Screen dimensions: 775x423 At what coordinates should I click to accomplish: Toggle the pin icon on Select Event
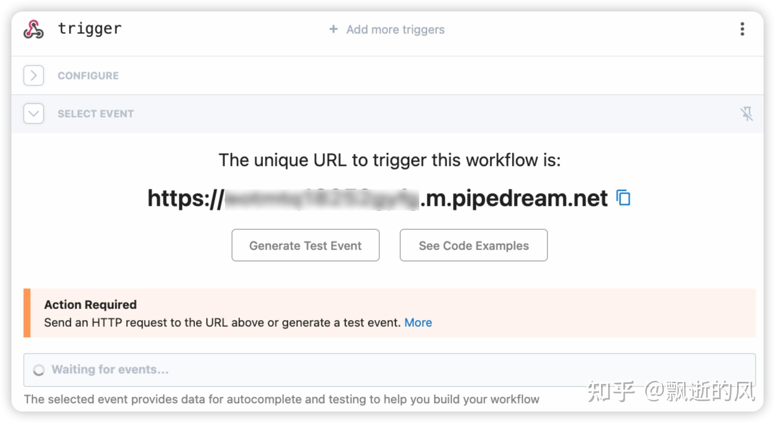pos(746,114)
